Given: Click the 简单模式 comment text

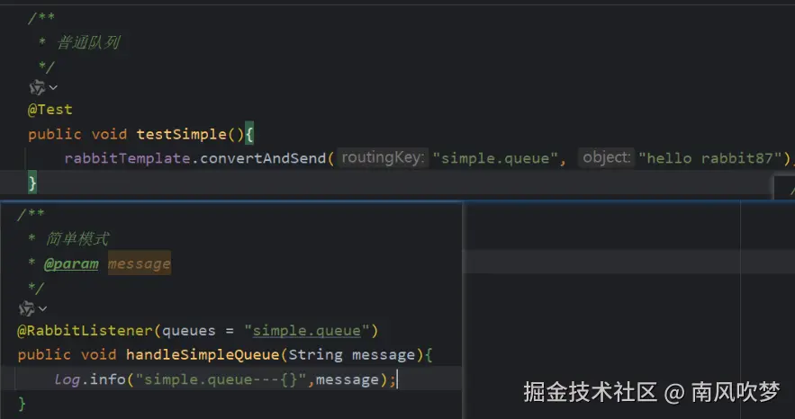Looking at the screenshot, I should 77,239.
